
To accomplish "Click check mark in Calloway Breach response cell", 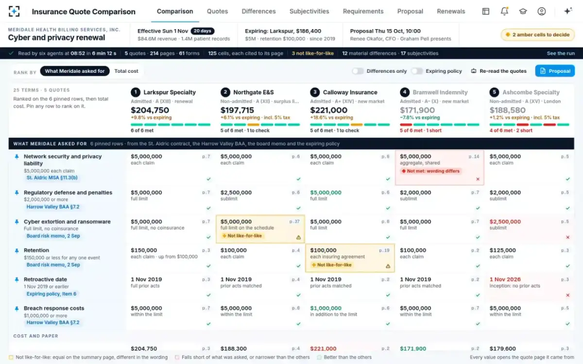I will click(x=388, y=324).
